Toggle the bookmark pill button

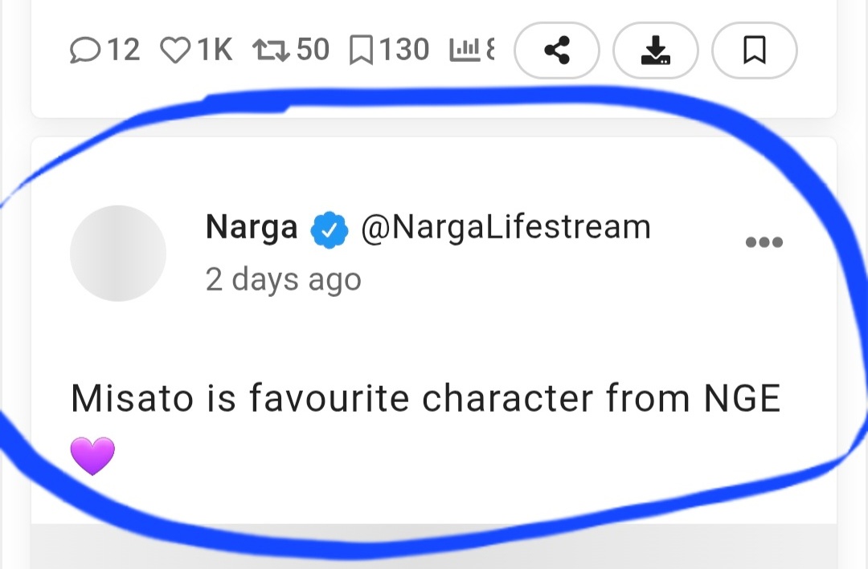754,51
